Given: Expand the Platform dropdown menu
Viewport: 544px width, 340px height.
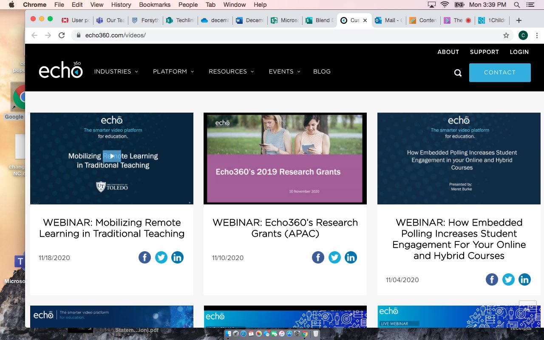Looking at the screenshot, I should coord(173,71).
